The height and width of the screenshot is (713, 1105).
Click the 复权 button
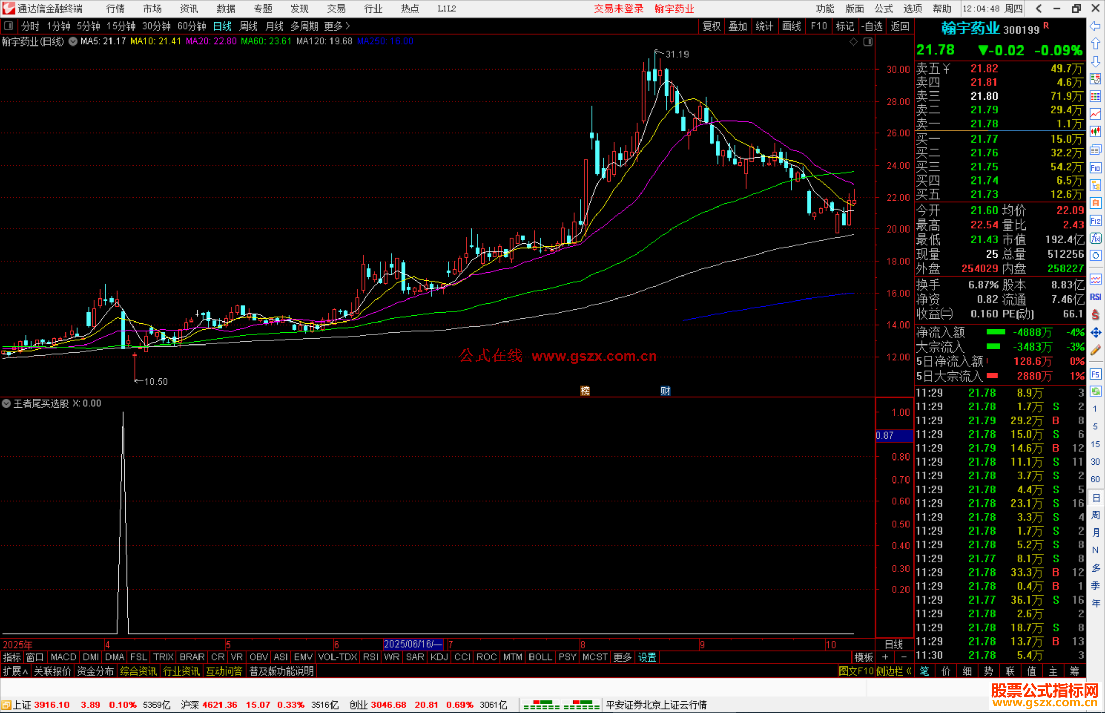click(x=711, y=26)
